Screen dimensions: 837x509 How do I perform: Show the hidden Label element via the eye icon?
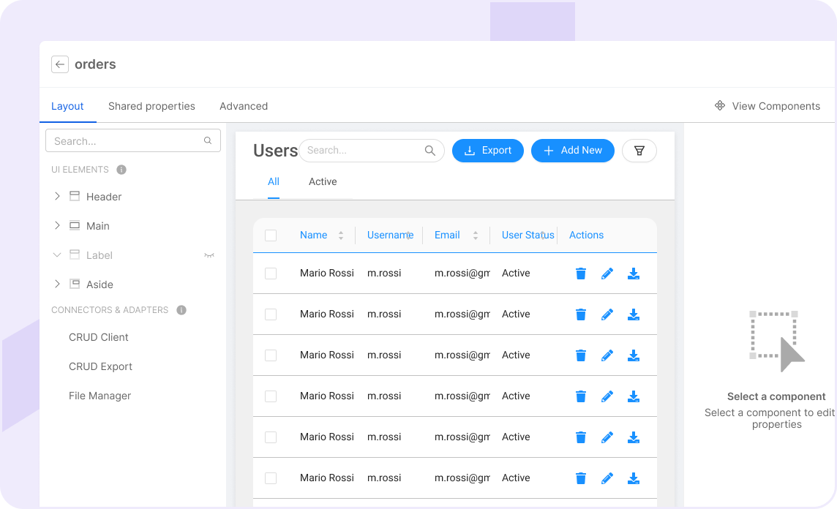click(x=209, y=254)
